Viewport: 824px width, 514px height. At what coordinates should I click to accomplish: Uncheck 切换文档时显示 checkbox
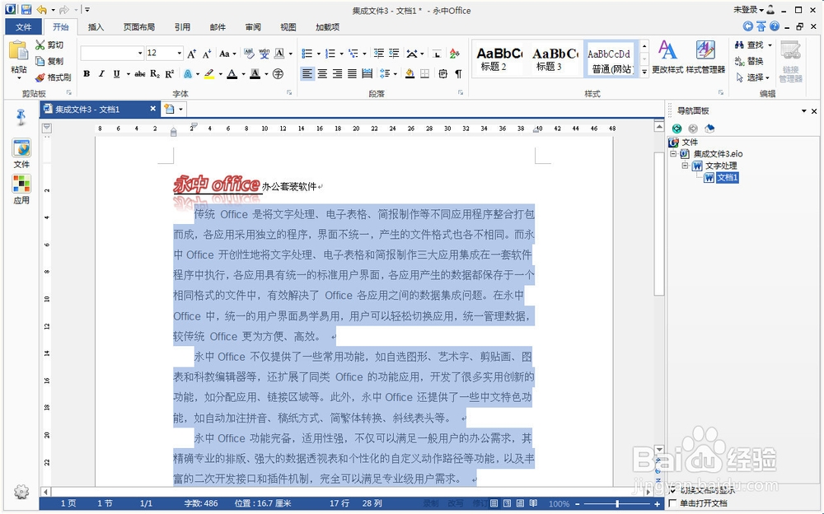[x=672, y=490]
